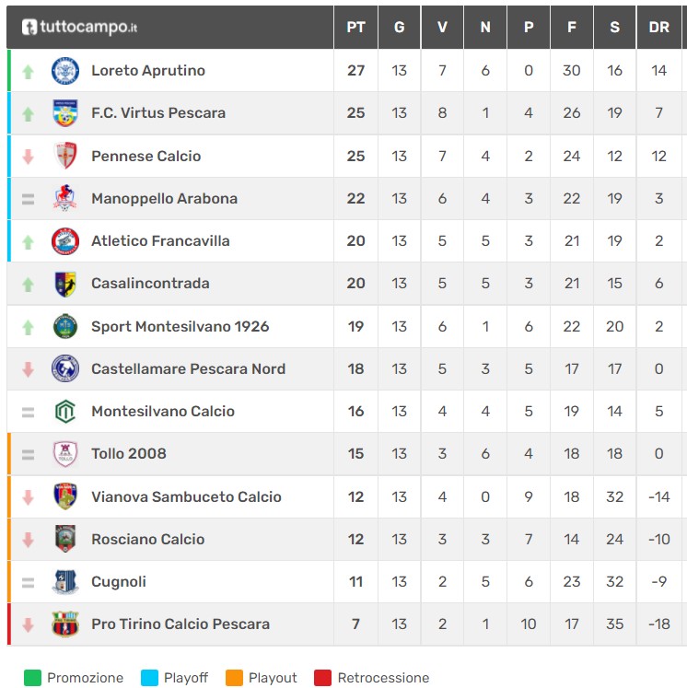Screen dimensions: 687x688
Task: Select the F goals scored column header
Action: pos(572,28)
